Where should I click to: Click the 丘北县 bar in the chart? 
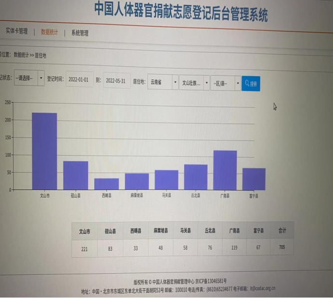196,177
